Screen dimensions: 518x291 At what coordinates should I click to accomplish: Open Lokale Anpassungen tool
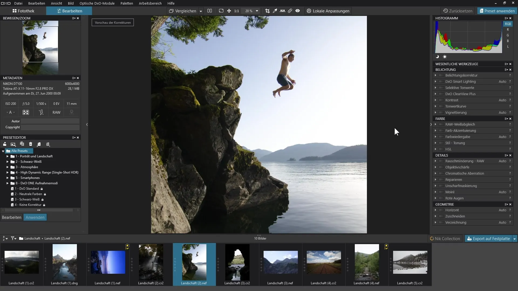[x=328, y=11]
